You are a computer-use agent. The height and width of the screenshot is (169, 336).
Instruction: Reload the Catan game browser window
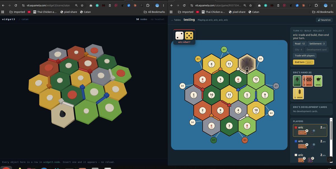pos(184,5)
